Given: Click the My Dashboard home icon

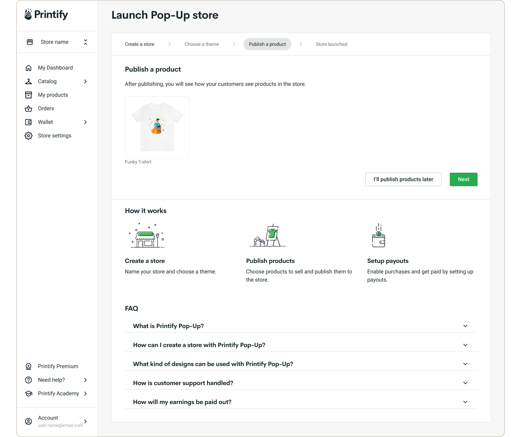Looking at the screenshot, I should tap(28, 68).
